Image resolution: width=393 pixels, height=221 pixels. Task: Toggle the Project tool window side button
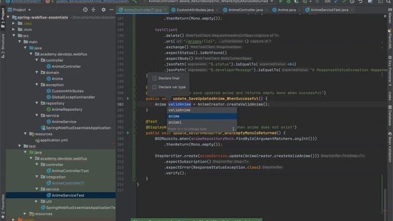coord(2,18)
